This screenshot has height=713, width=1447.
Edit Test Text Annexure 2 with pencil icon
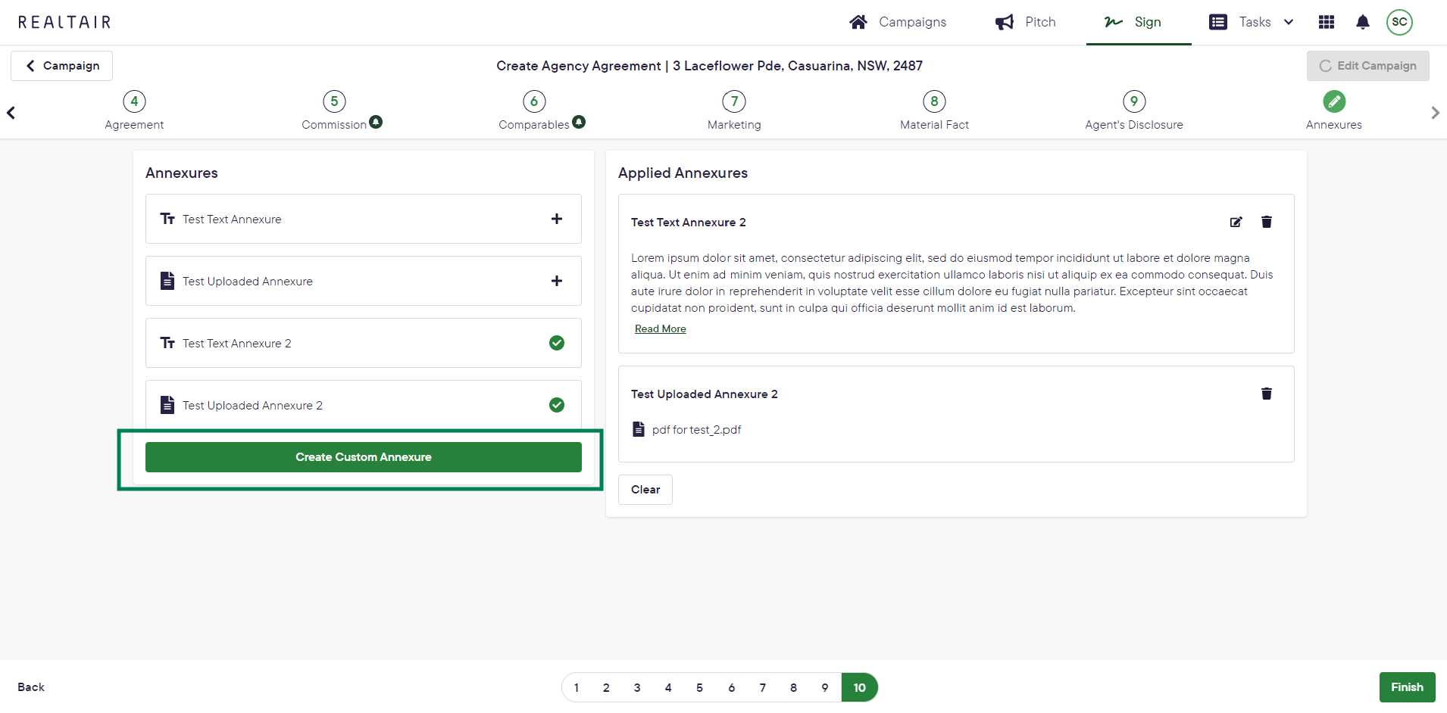point(1236,222)
